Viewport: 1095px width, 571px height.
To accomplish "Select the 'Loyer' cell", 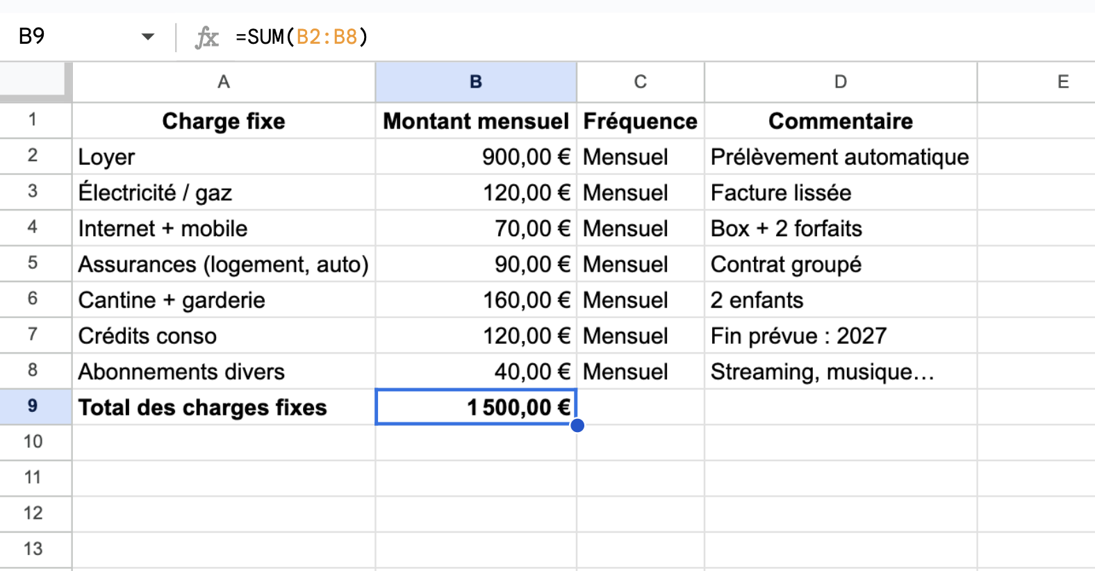I will (x=224, y=156).
